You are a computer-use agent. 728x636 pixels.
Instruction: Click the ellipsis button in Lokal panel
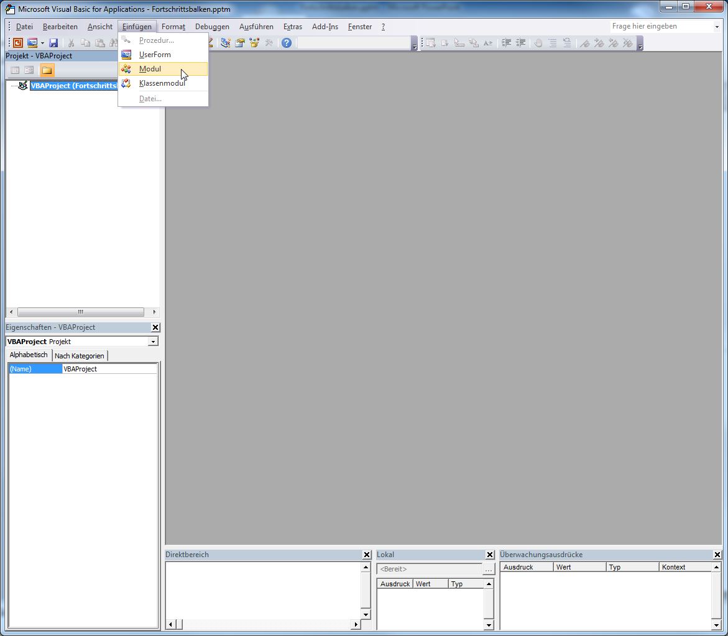click(x=489, y=569)
